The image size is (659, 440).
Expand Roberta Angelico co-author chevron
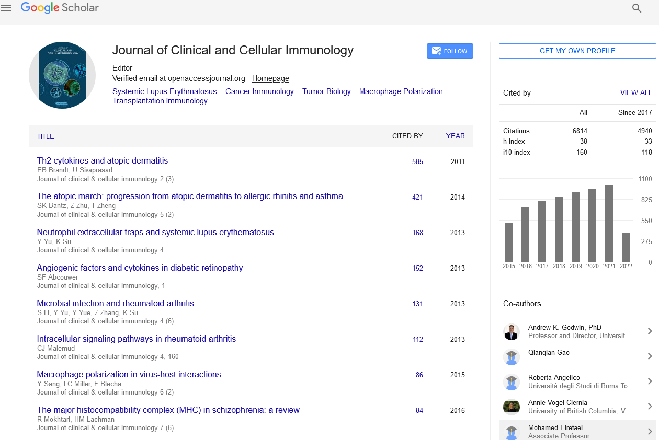point(650,381)
